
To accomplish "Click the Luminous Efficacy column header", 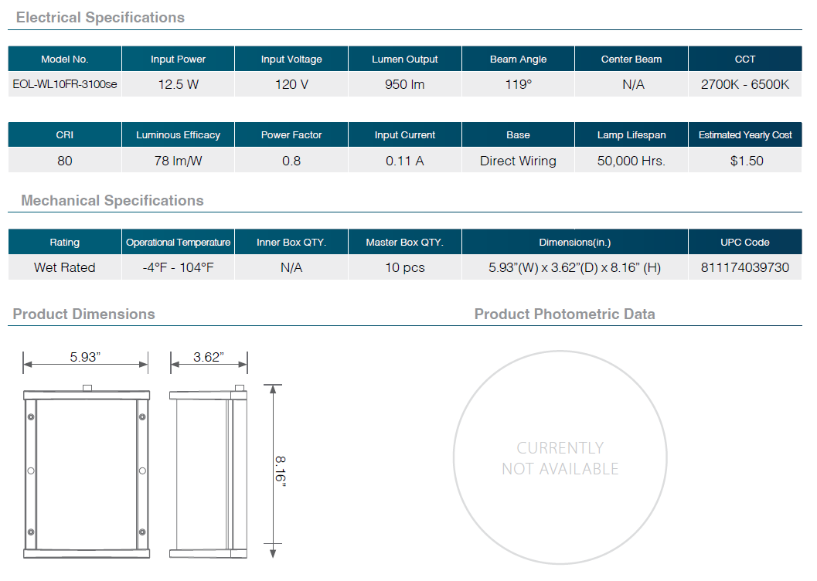I will coord(179,135).
